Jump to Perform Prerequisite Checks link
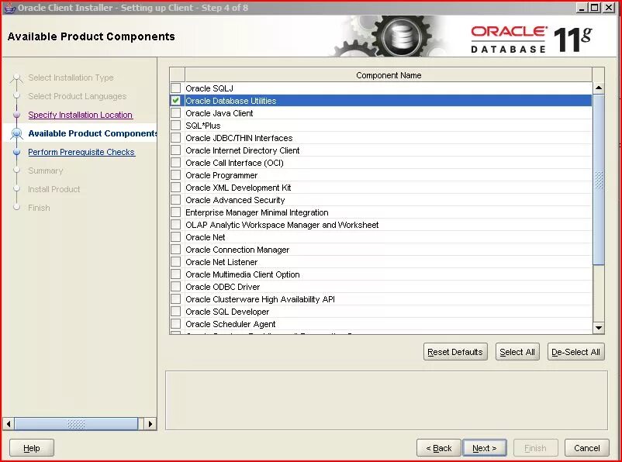Screen dimensions: 622x462 (81, 152)
